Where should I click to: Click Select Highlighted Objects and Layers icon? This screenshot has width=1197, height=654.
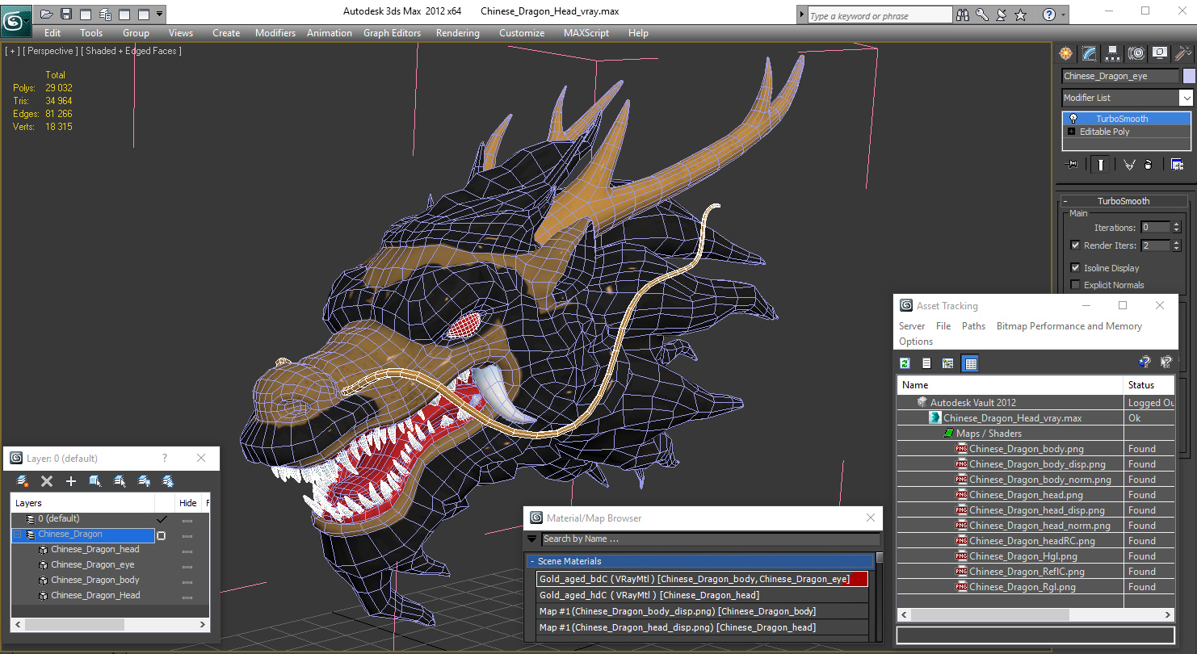point(94,481)
